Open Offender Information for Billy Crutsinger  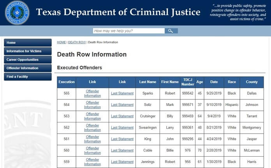[92, 116]
